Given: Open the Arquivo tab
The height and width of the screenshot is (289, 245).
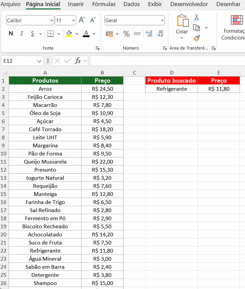Looking at the screenshot, I should tap(10, 4).
